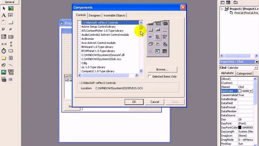Click the DayFontColor black color swatch

(x=240, y=127)
